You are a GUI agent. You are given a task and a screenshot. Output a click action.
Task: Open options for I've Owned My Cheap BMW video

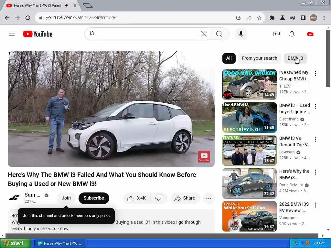click(315, 73)
